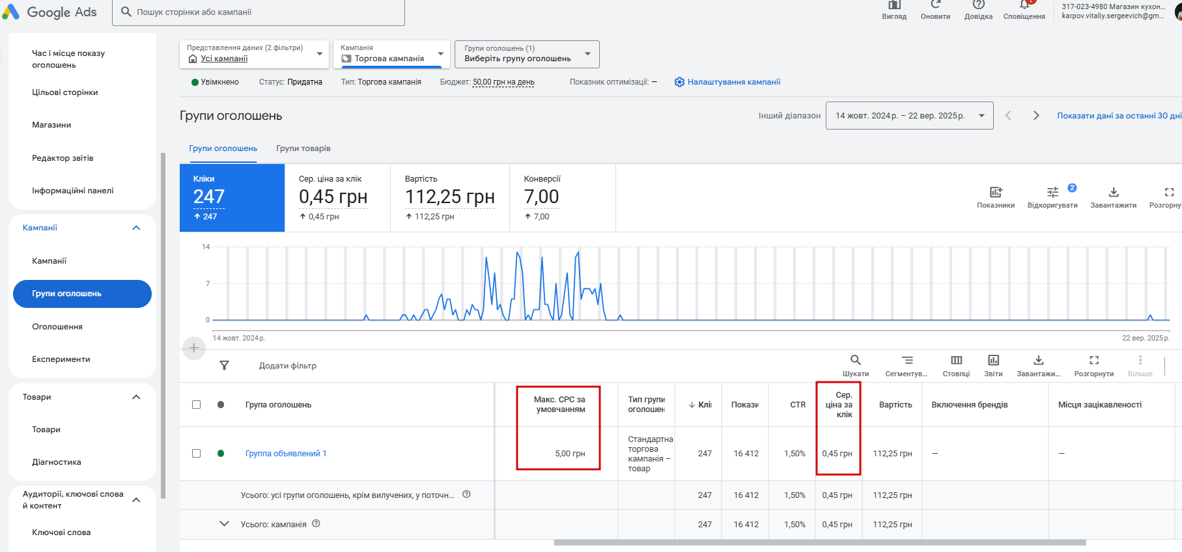Open the Сповіщення notifications bell
The width and height of the screenshot is (1182, 552).
[x=1024, y=5]
